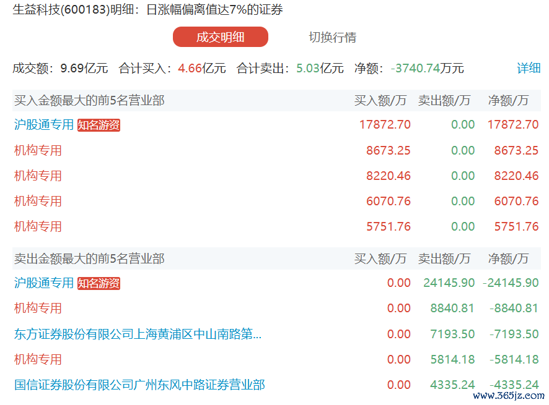Click the net amount -8840.81
This screenshot has height=405, width=549.
514,308
